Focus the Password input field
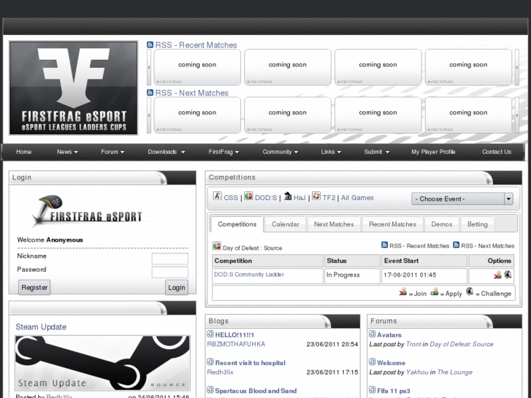 pos(170,272)
